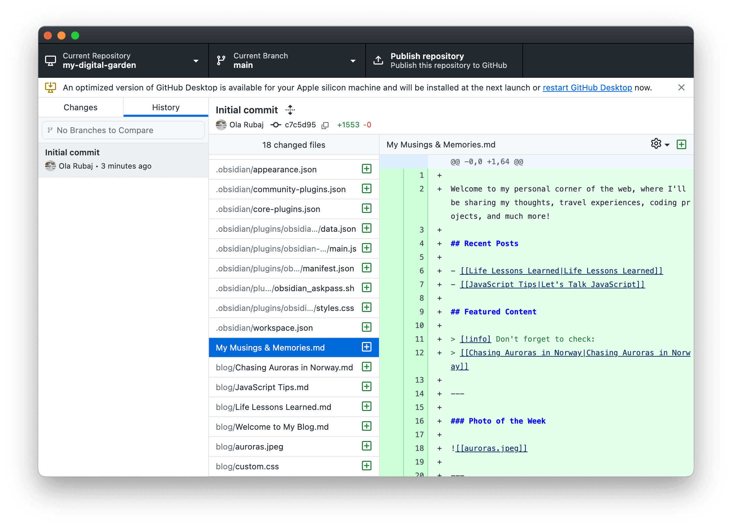Click the added-file status icon in diff header
Image resolution: width=732 pixels, height=527 pixels.
pyautogui.click(x=681, y=144)
